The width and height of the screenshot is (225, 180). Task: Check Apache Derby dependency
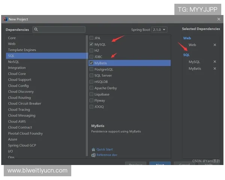tap(91, 88)
